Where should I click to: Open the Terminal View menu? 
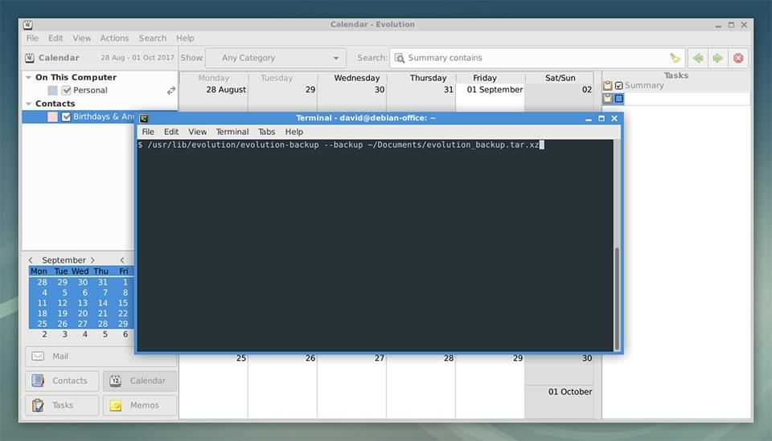pyautogui.click(x=198, y=132)
